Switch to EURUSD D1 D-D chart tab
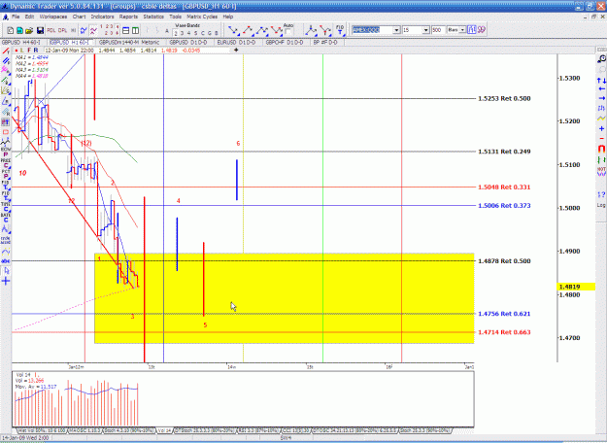This screenshot has height=443, width=607. click(x=236, y=42)
